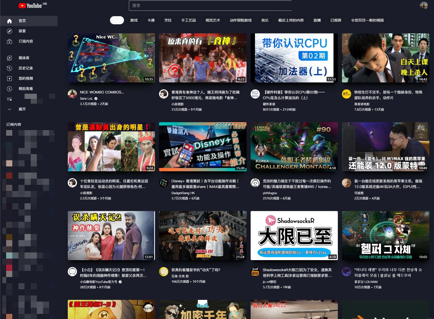Select the 游戏 filter chip
Screen dimensions: 434x319
point(134,20)
